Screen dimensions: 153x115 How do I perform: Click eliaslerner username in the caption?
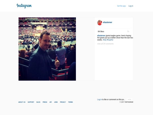(x=101, y=35)
